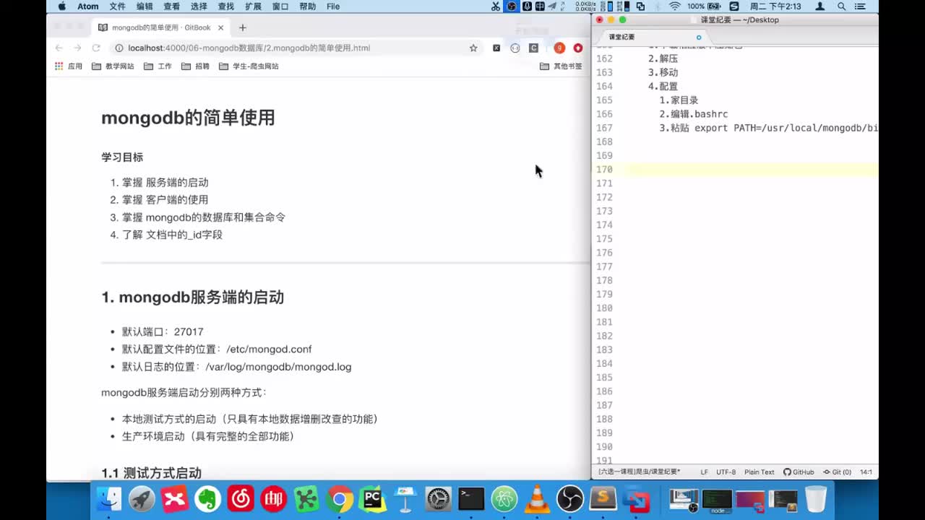Open OBS Studio icon in the Dock

click(x=570, y=498)
